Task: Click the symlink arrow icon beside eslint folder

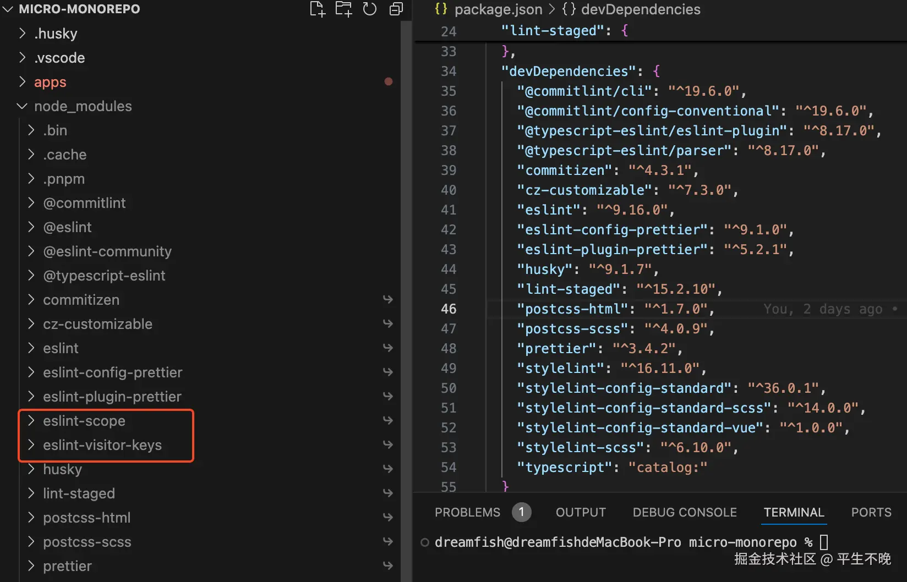Action: point(388,348)
